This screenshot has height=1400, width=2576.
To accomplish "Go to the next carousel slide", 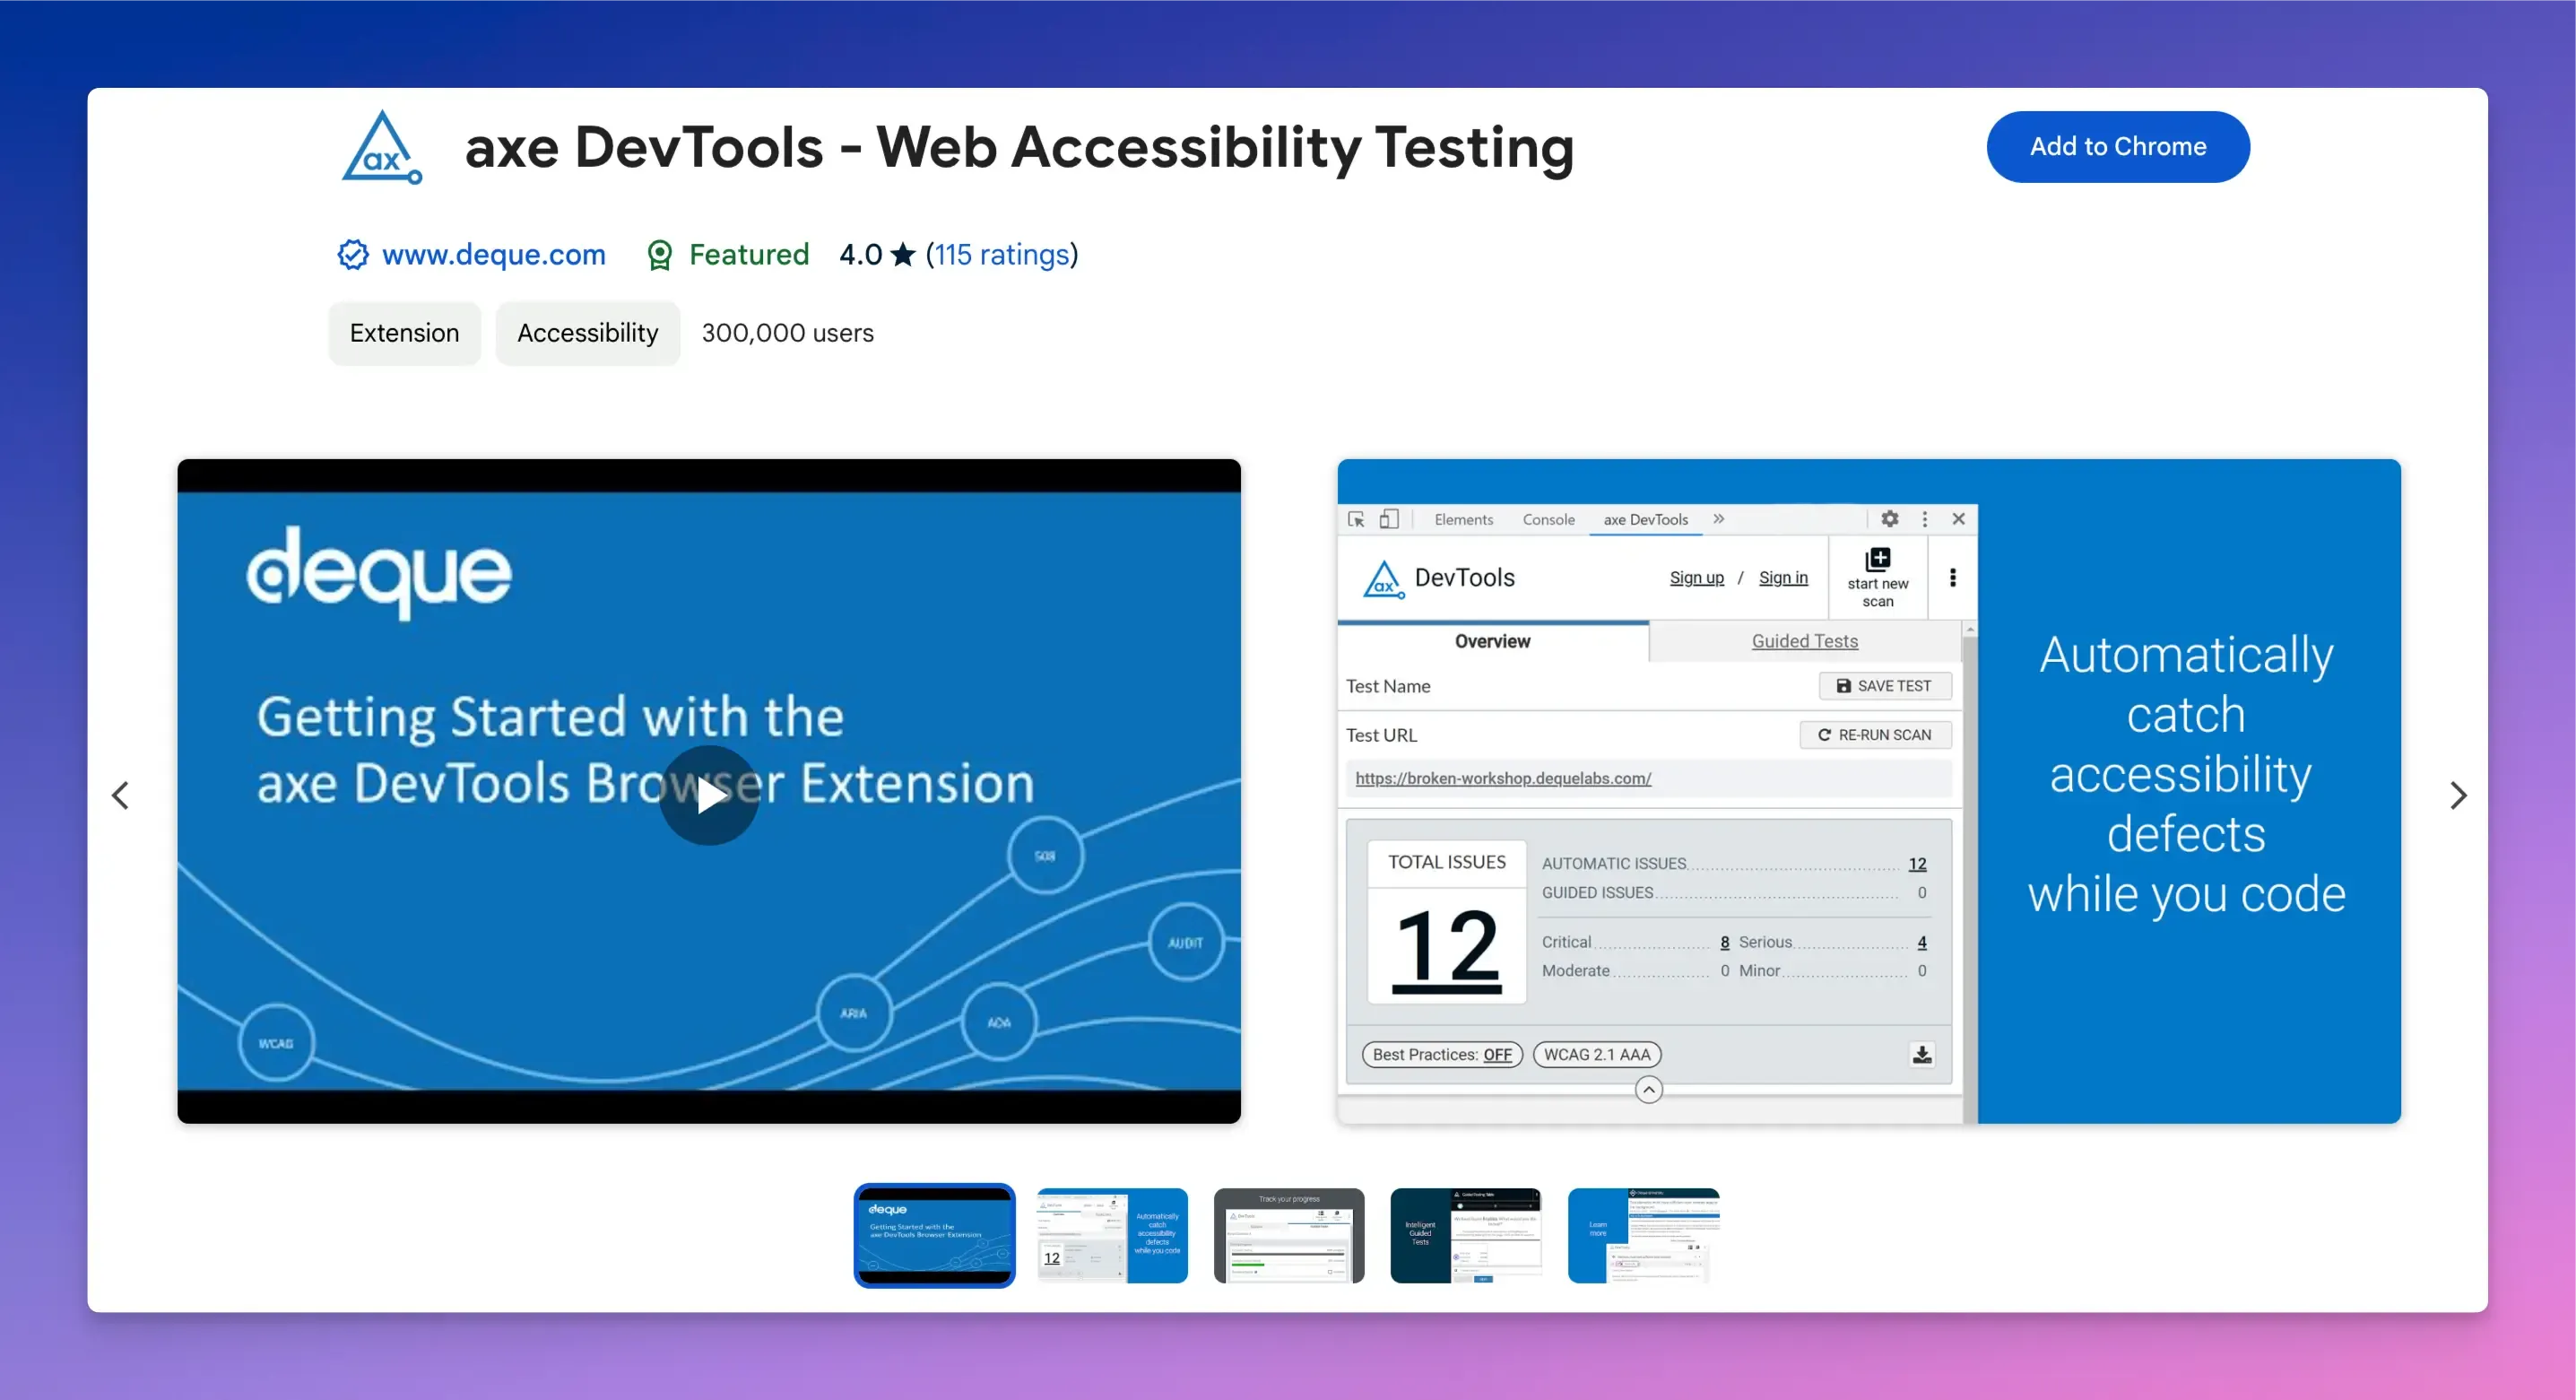I will pos(2458,795).
